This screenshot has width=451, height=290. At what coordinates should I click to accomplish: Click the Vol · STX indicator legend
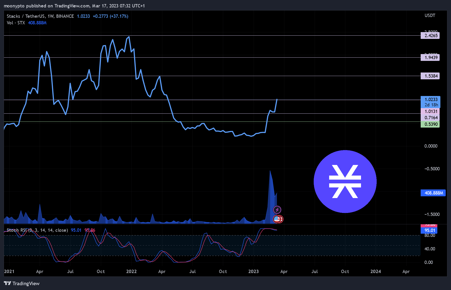(x=16, y=23)
